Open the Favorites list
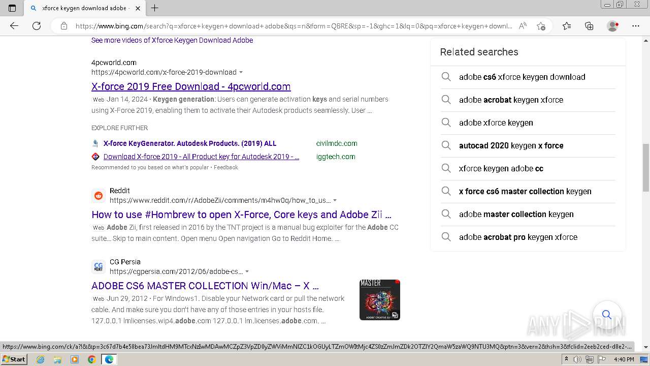The height and width of the screenshot is (366, 650). pos(567,26)
